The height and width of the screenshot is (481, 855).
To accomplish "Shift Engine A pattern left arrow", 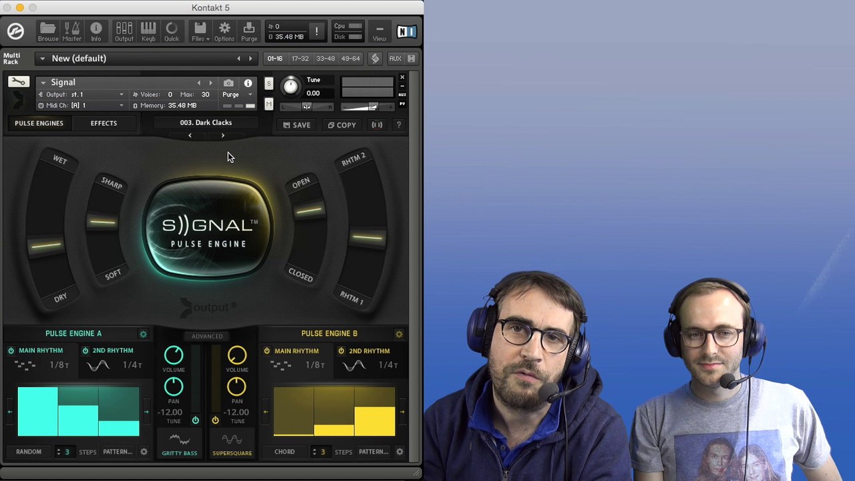I will [x=10, y=412].
